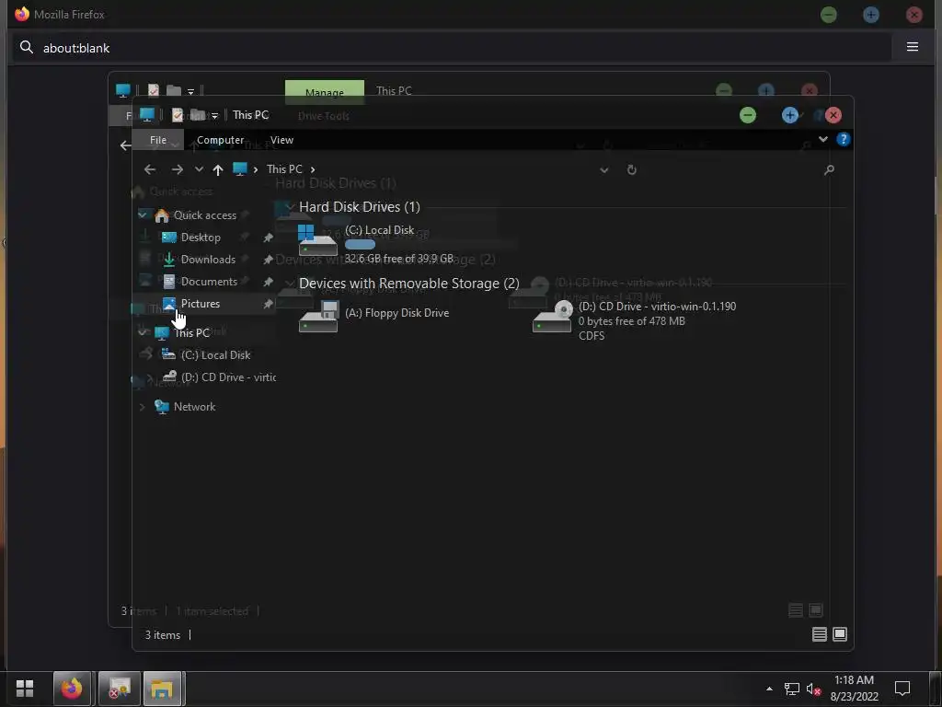Click Firefox in the taskbar
The height and width of the screenshot is (707, 942).
click(x=72, y=688)
